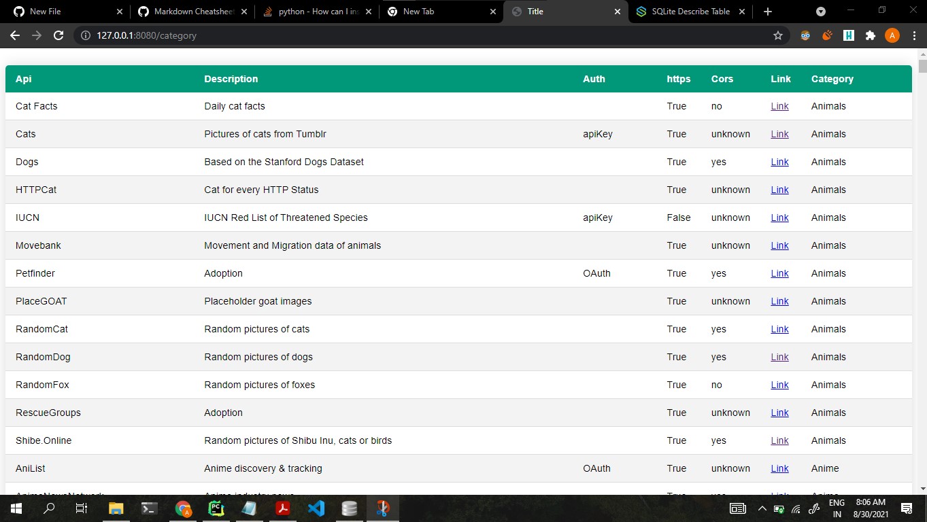Close the Markdown Cheatsheet tab
This screenshot has width=927, height=522.
point(244,12)
